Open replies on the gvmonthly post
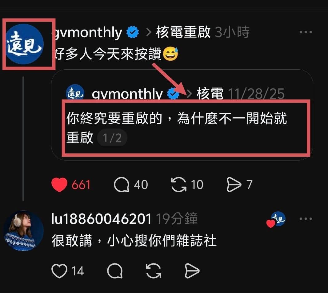This screenshot has height=293, width=328. click(x=122, y=185)
